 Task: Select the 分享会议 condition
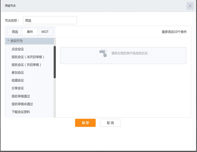point(18,88)
